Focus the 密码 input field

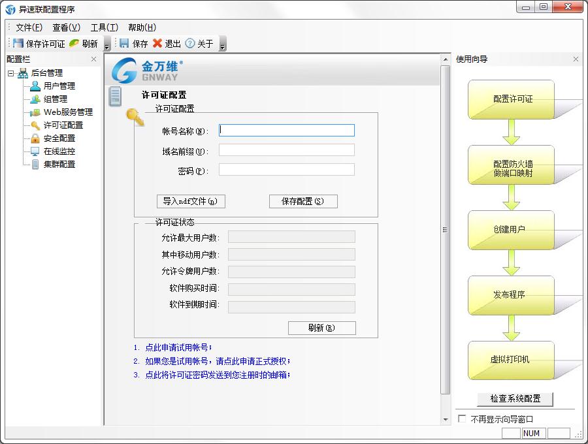[x=287, y=169]
